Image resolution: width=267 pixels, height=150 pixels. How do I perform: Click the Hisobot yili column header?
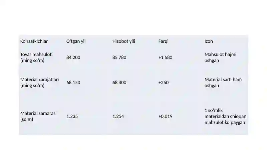123,41
